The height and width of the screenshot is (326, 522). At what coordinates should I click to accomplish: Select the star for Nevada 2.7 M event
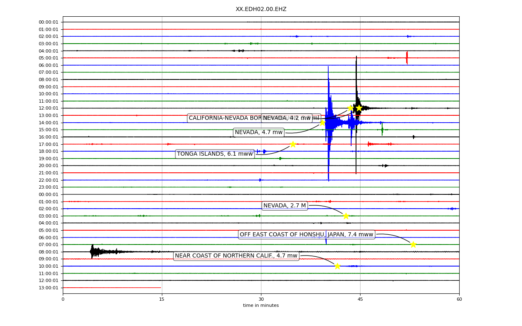point(346,216)
